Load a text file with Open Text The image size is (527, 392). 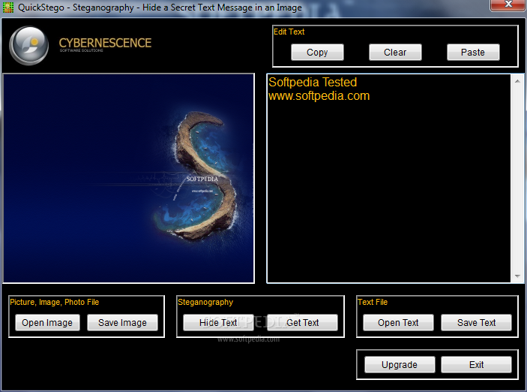point(398,323)
